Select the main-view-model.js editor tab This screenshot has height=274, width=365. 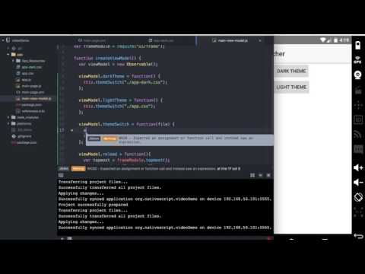point(230,40)
